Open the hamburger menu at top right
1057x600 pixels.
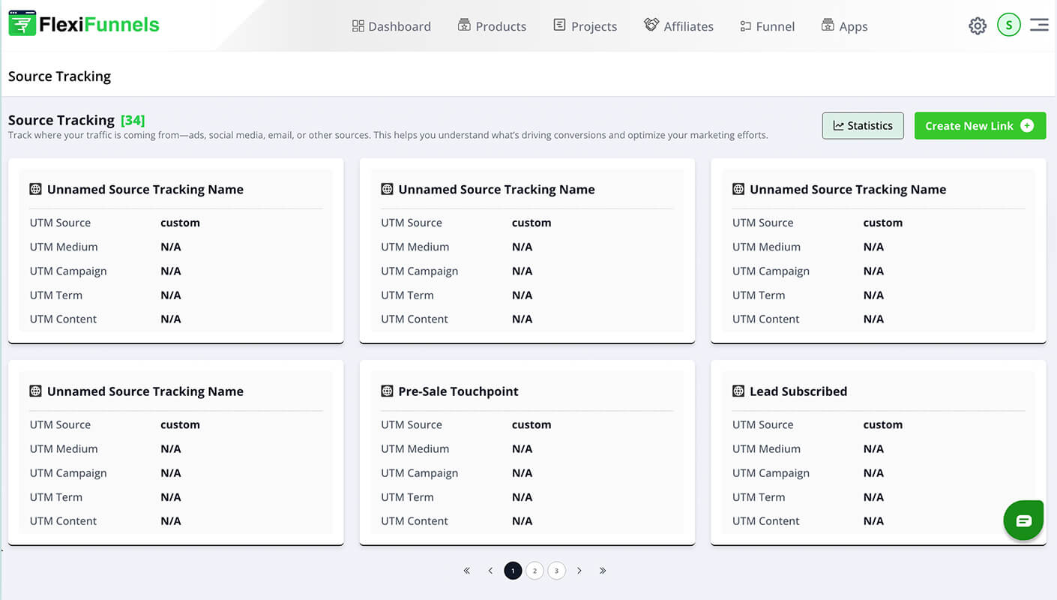pos(1039,25)
